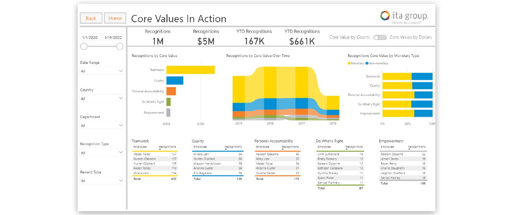Click the Back button
The image size is (513, 215).
coord(91,18)
